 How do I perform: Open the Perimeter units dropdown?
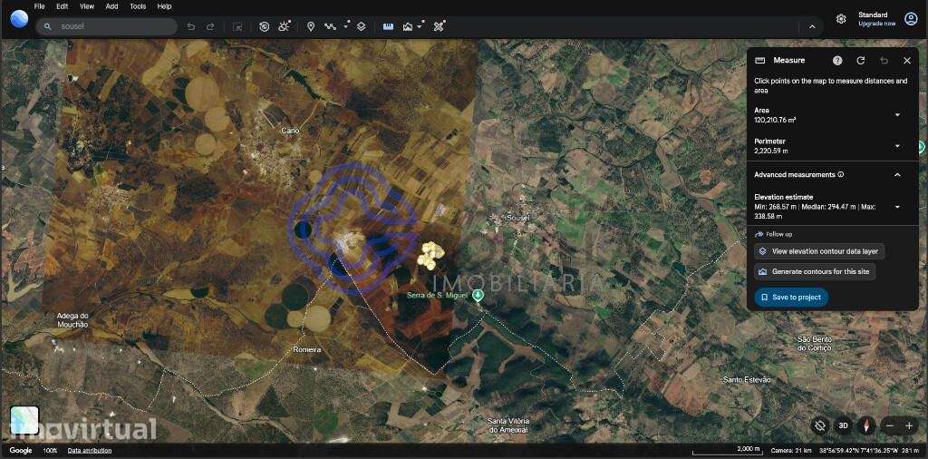click(x=897, y=146)
